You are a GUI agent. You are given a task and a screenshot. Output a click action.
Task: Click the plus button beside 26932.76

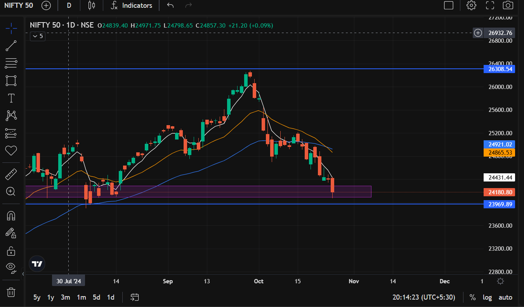coord(478,33)
